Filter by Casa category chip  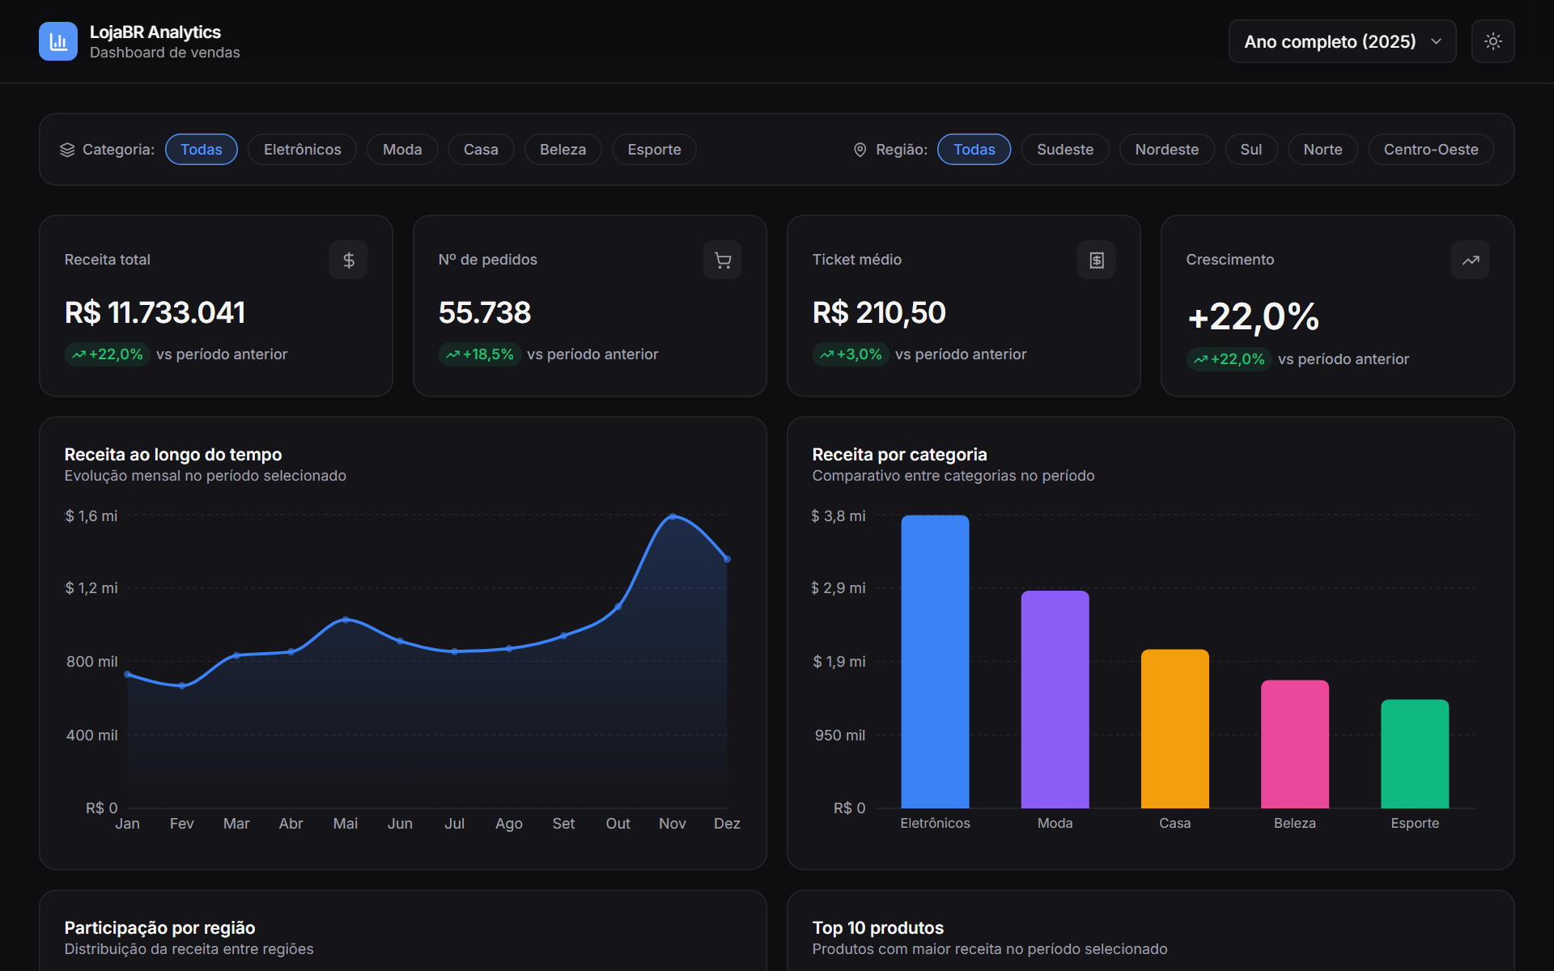(481, 150)
